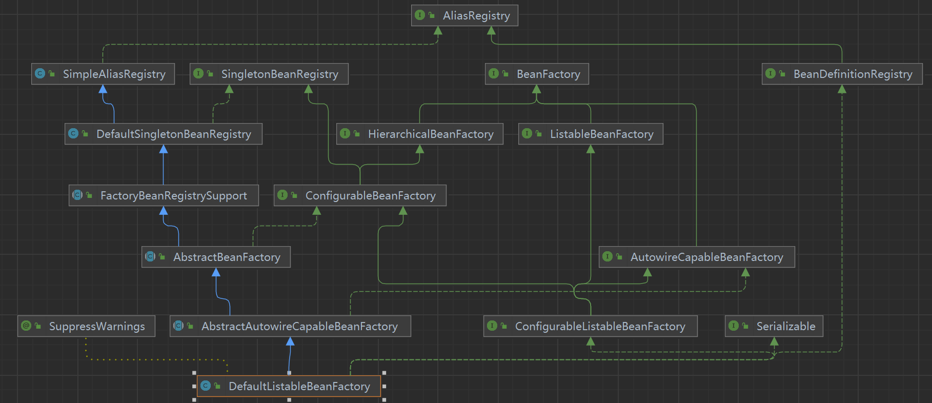Click interface icon on AutowireCapableBeanFactory node

pyautogui.click(x=607, y=257)
